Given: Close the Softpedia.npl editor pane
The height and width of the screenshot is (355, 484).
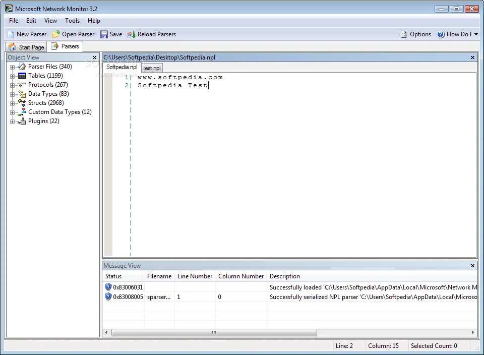Looking at the screenshot, I should coord(472,57).
